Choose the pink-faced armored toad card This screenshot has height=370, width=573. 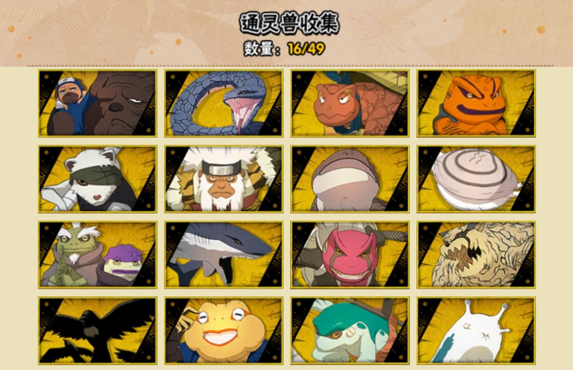350,255
